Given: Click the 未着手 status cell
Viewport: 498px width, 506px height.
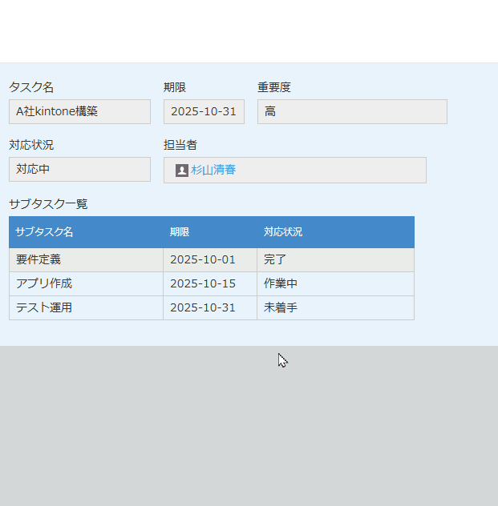Looking at the screenshot, I should pyautogui.click(x=335, y=308).
